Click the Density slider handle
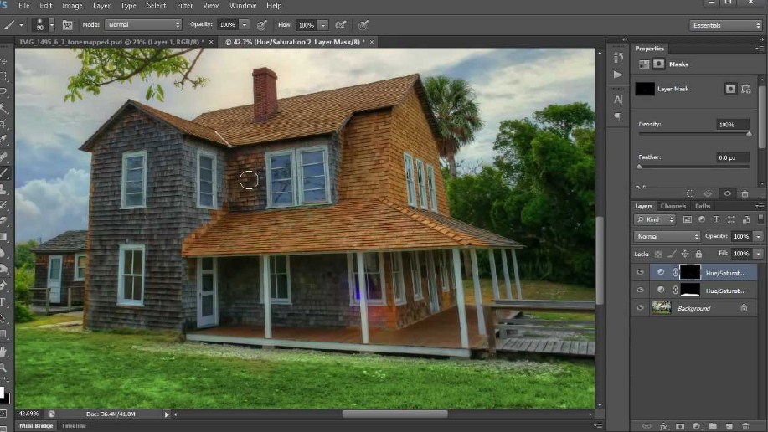The image size is (768, 432). [x=749, y=134]
